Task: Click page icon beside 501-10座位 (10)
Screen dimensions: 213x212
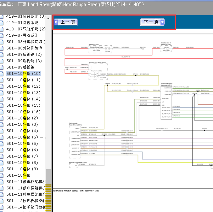Action: point(1,74)
